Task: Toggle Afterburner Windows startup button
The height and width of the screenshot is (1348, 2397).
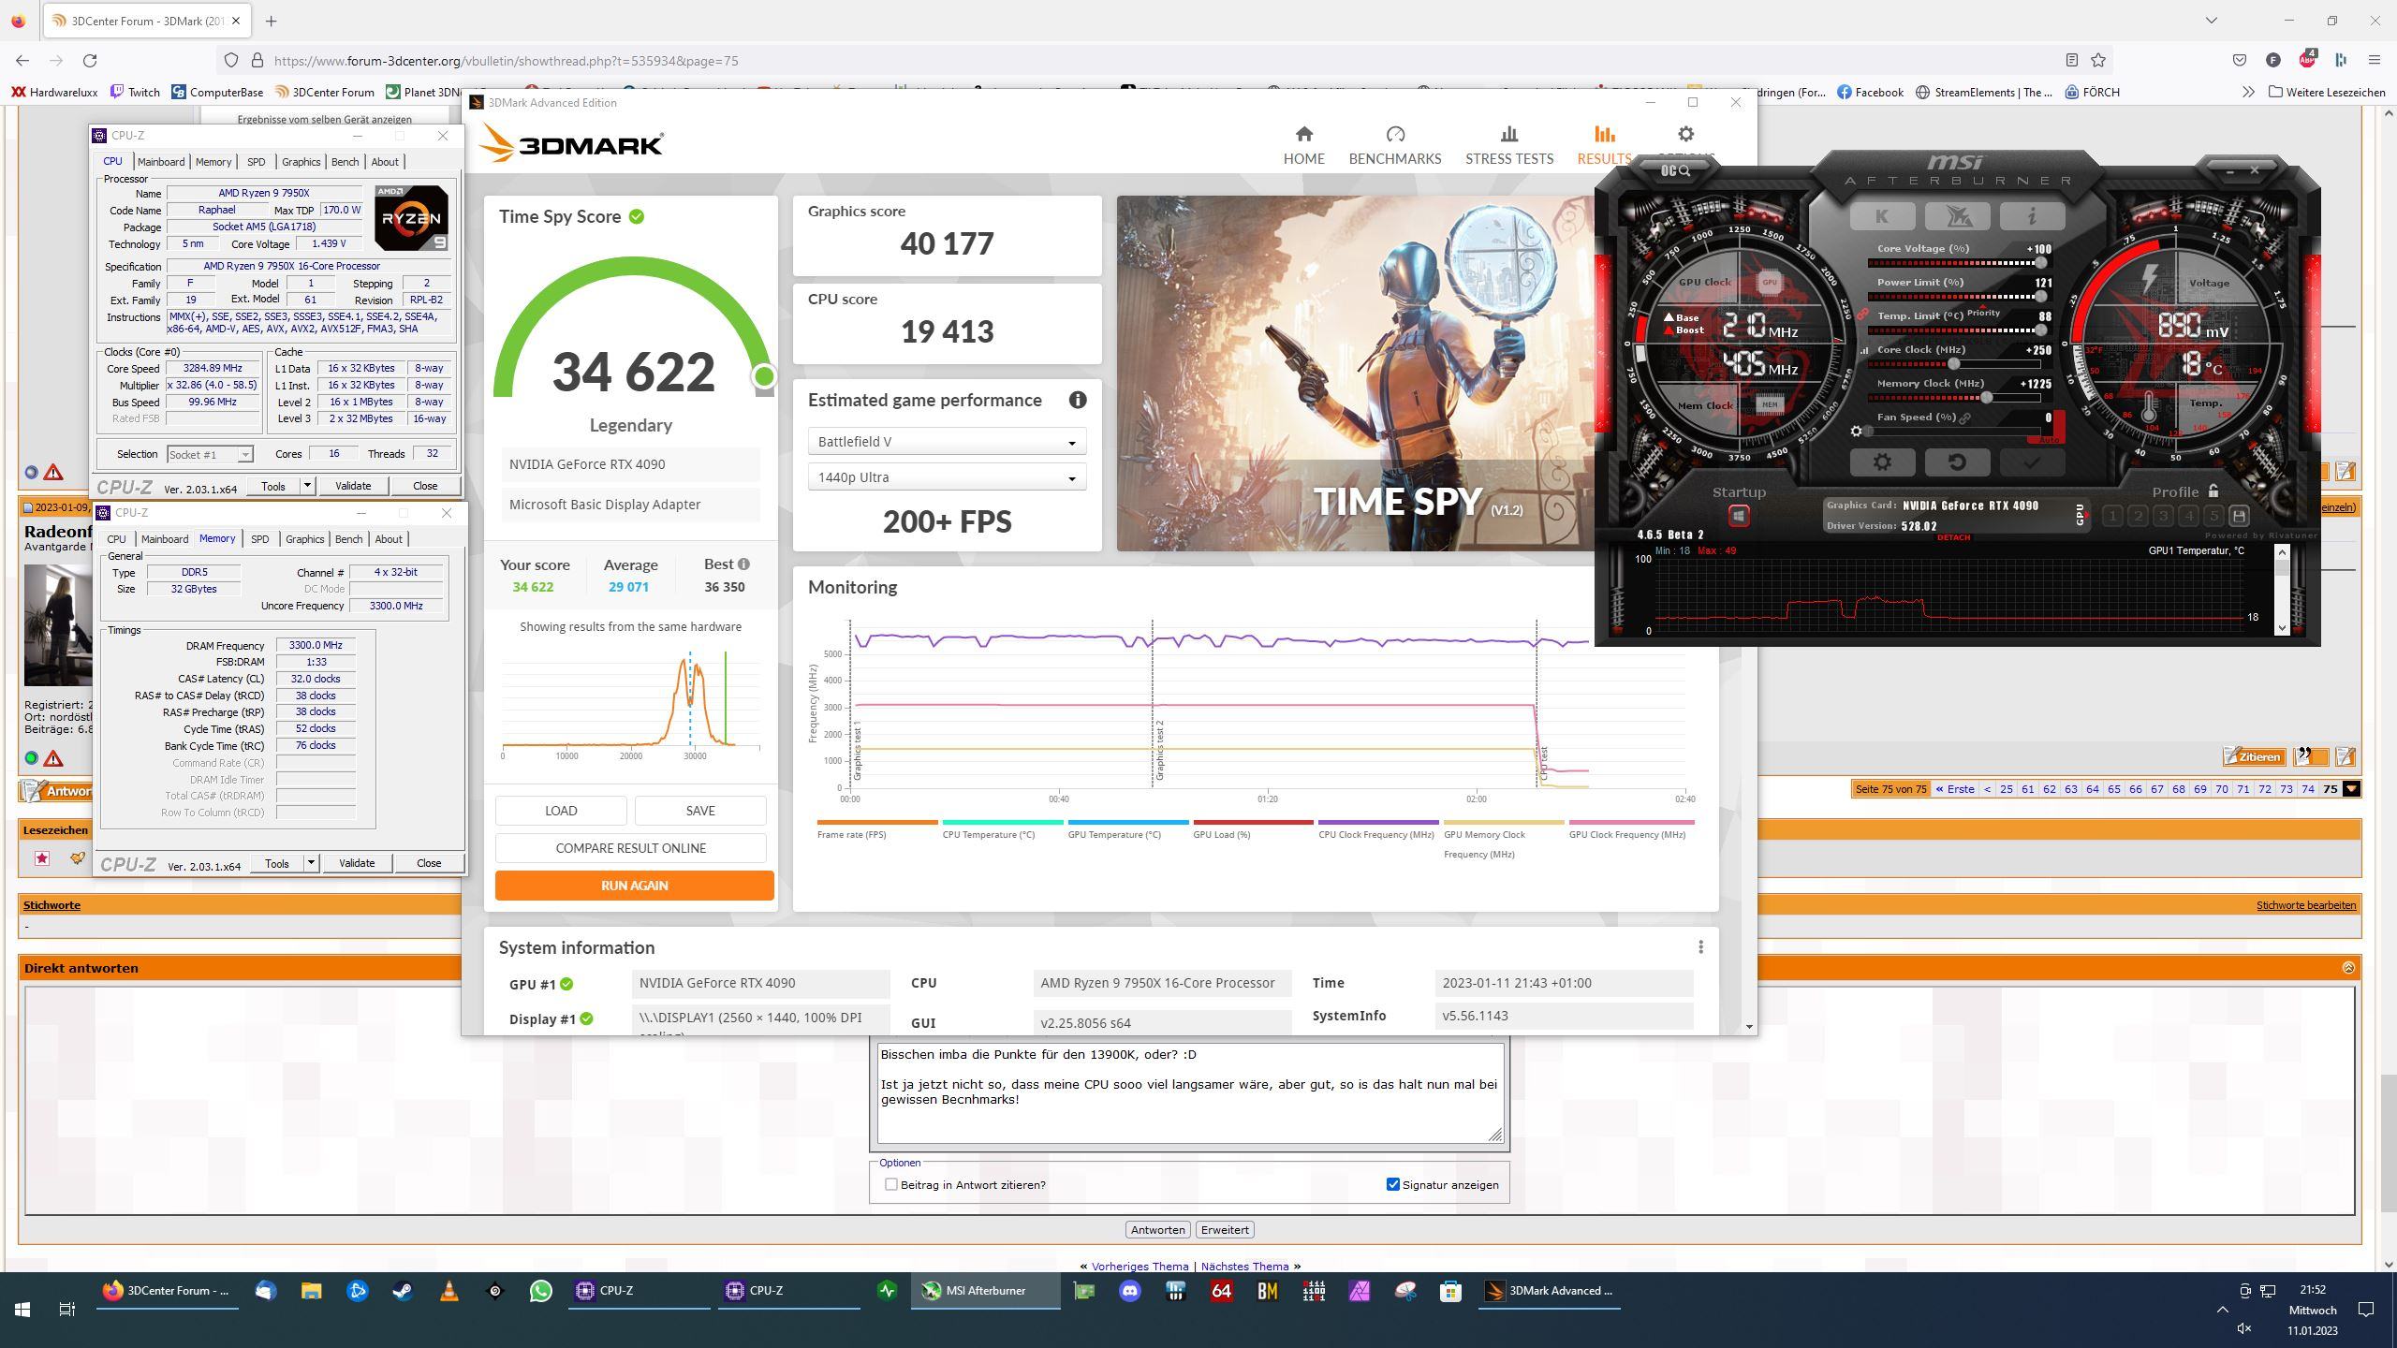Action: [x=1738, y=516]
